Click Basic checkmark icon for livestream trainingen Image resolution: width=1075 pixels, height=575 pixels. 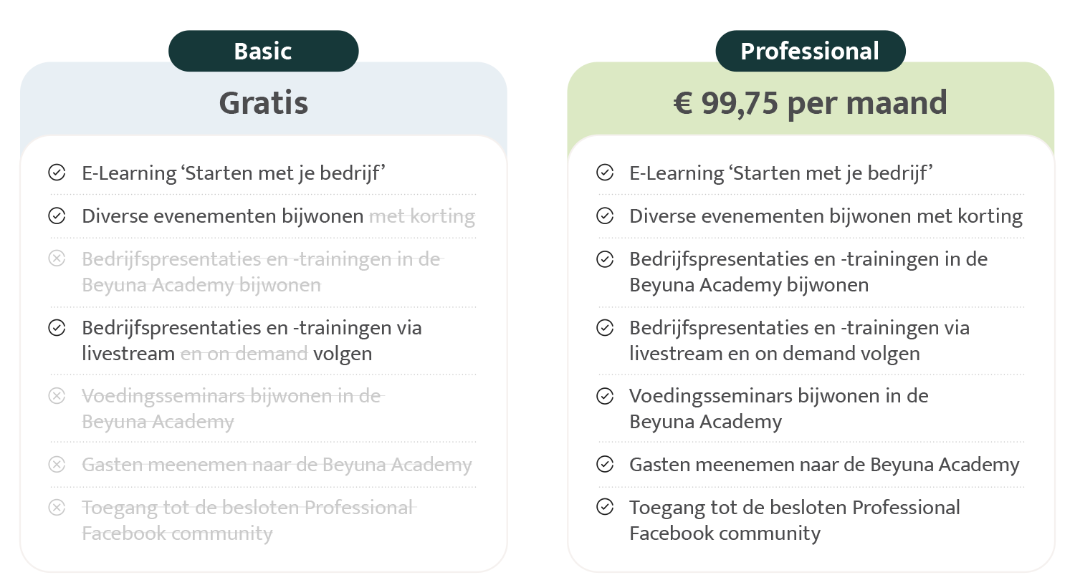pos(57,327)
